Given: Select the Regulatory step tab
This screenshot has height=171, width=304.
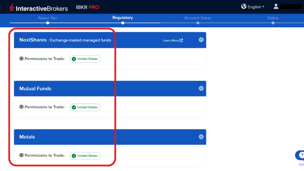Looking at the screenshot, I should (x=123, y=18).
